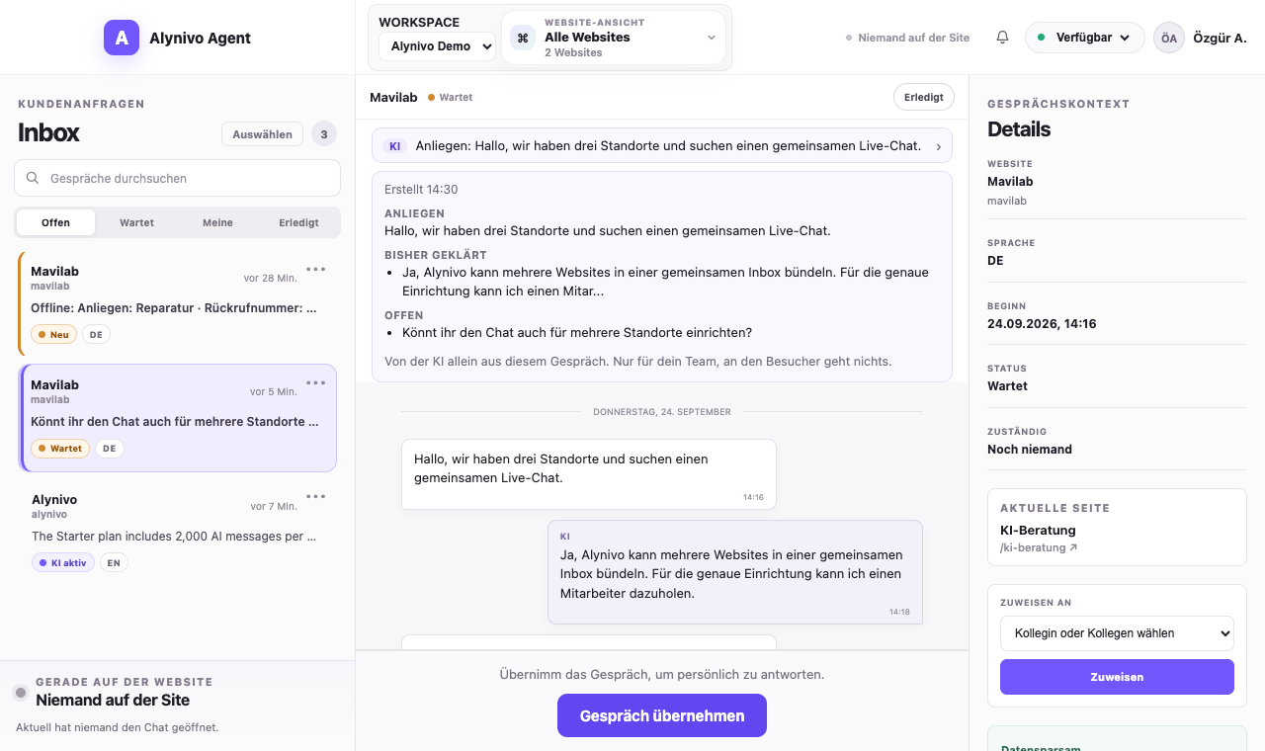Open the three-dot menu on selected Mavilab conversation
This screenshot has height=751, width=1265.
tap(316, 382)
